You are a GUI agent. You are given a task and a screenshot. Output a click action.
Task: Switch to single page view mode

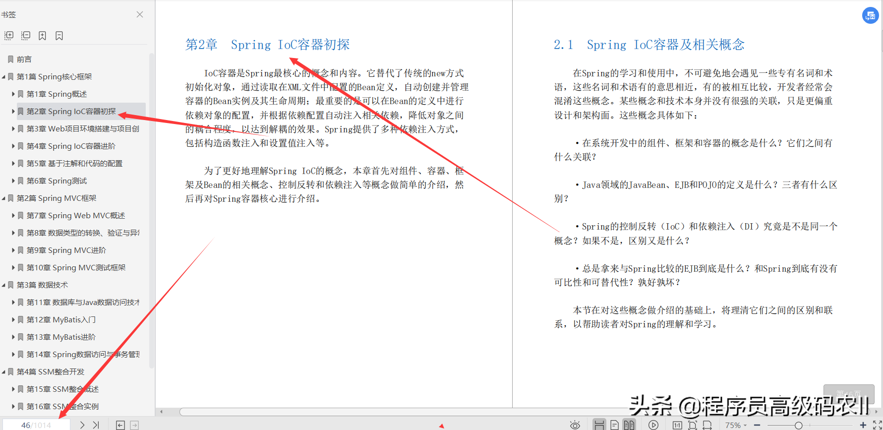click(x=614, y=425)
